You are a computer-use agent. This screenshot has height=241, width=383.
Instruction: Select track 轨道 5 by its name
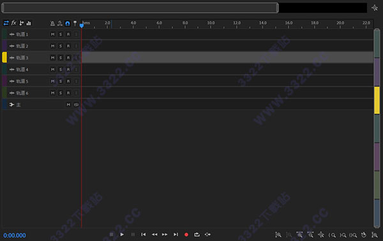(22, 81)
